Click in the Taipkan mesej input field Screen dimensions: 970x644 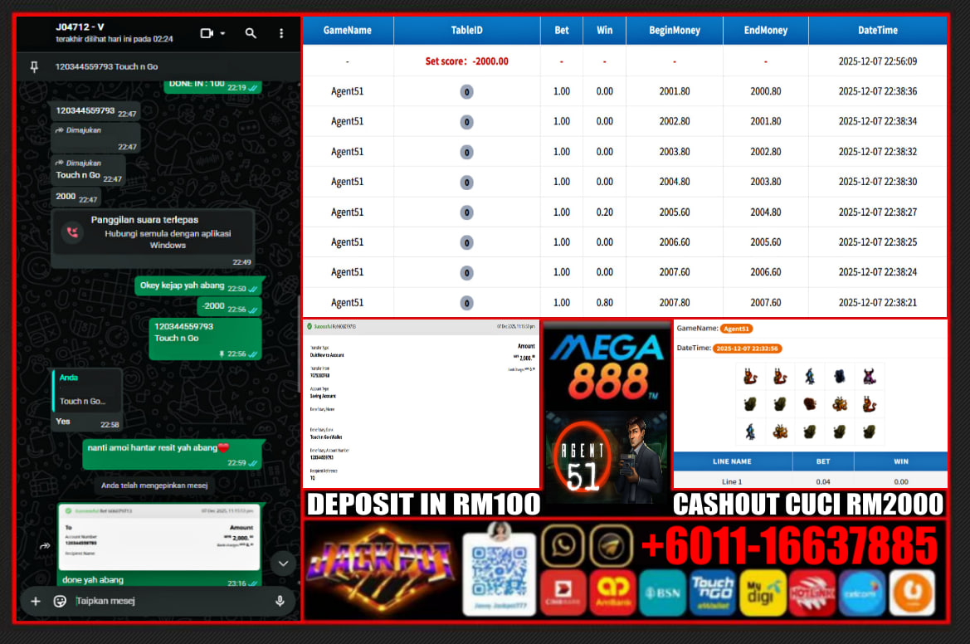[x=166, y=601]
